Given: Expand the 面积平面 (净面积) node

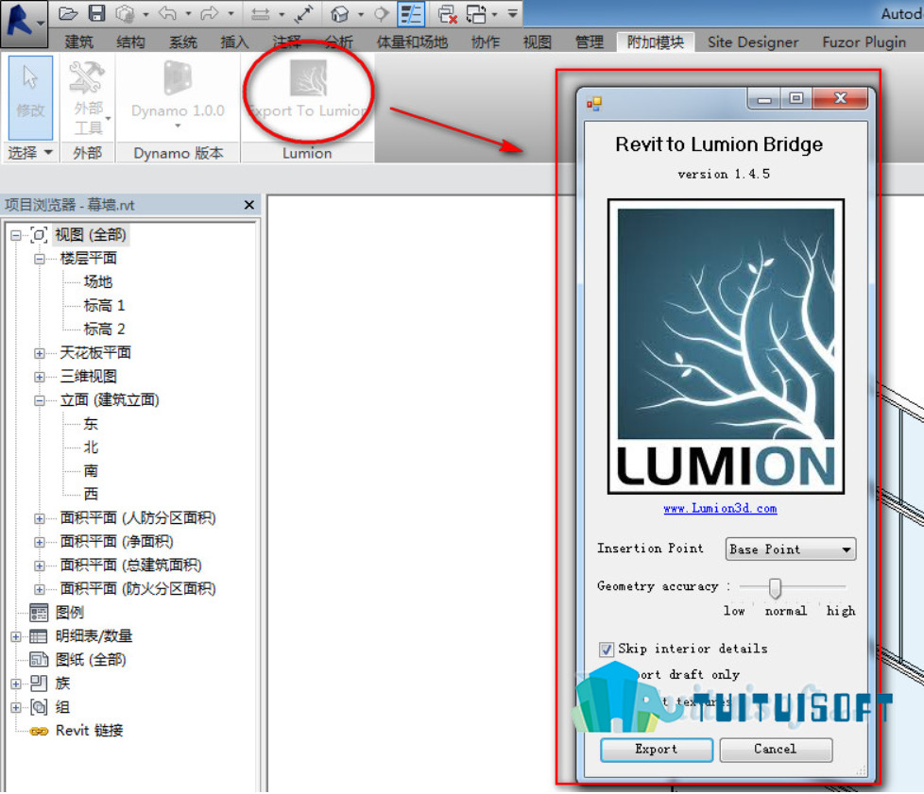Looking at the screenshot, I should point(40,542).
